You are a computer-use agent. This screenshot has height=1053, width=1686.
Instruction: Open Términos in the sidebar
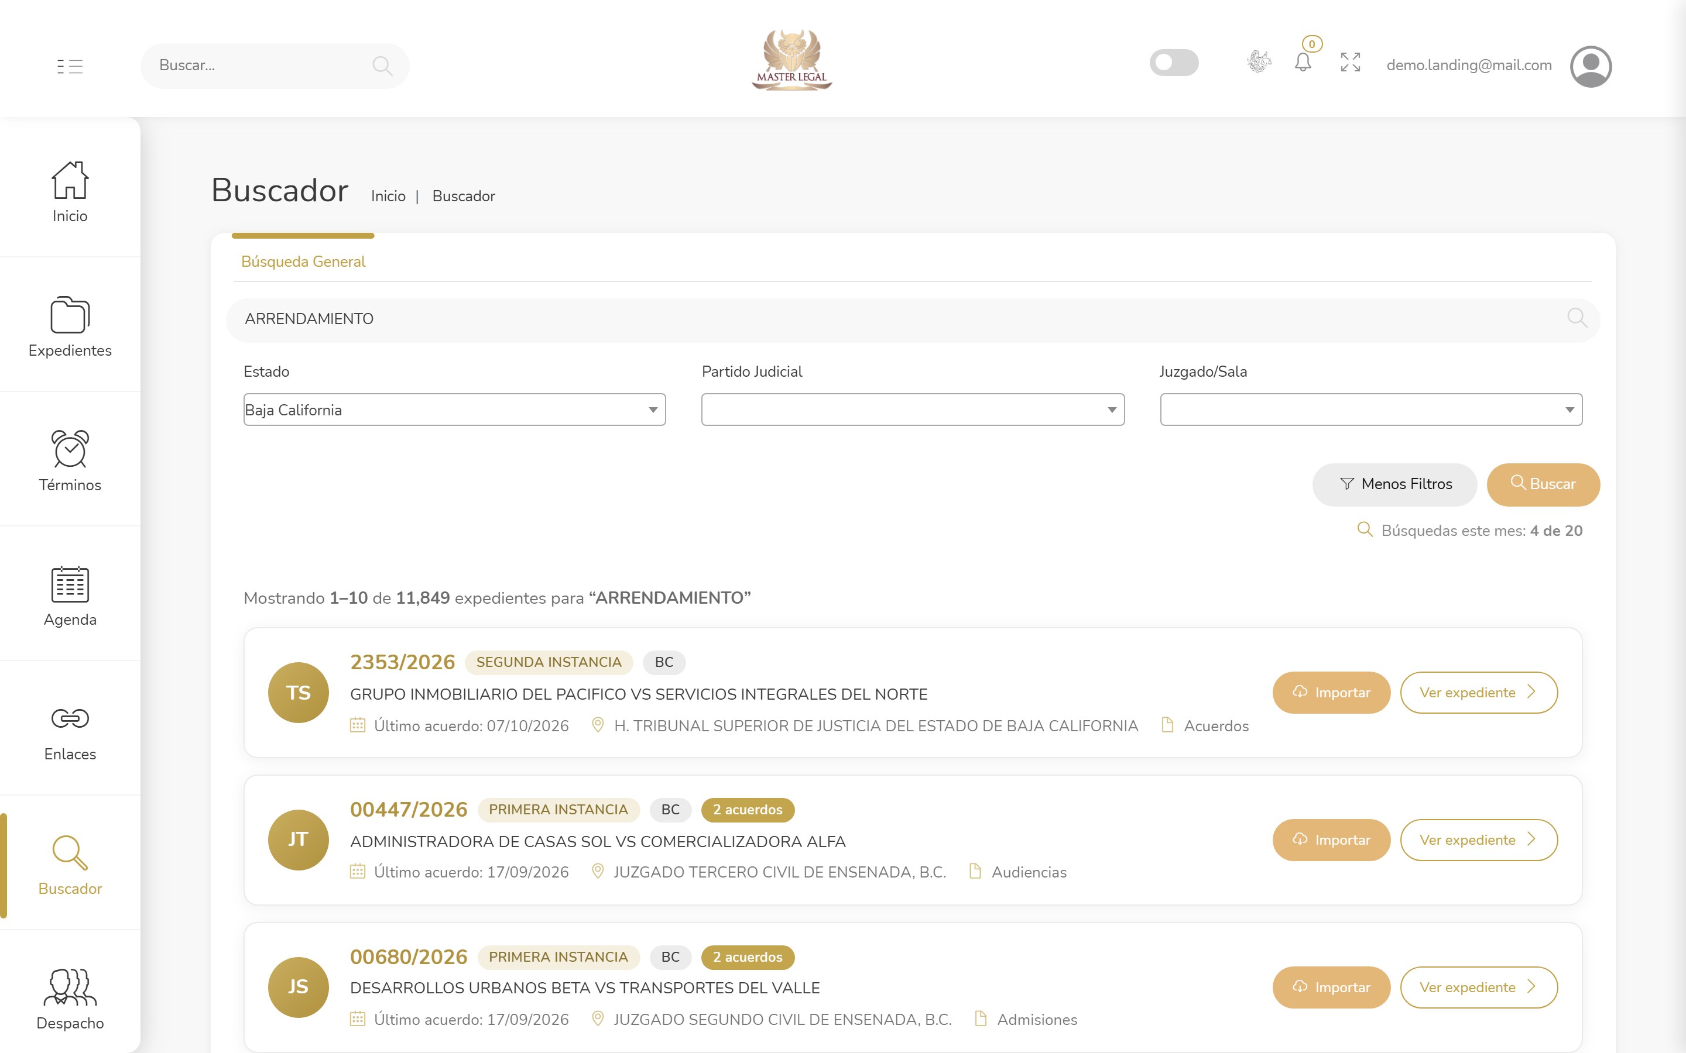[70, 461]
